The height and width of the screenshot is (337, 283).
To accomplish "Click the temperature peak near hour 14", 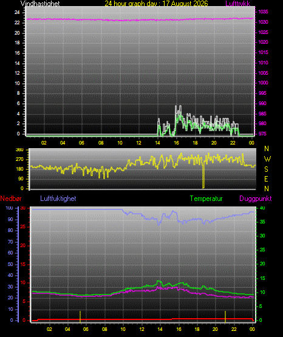I will [159, 281].
